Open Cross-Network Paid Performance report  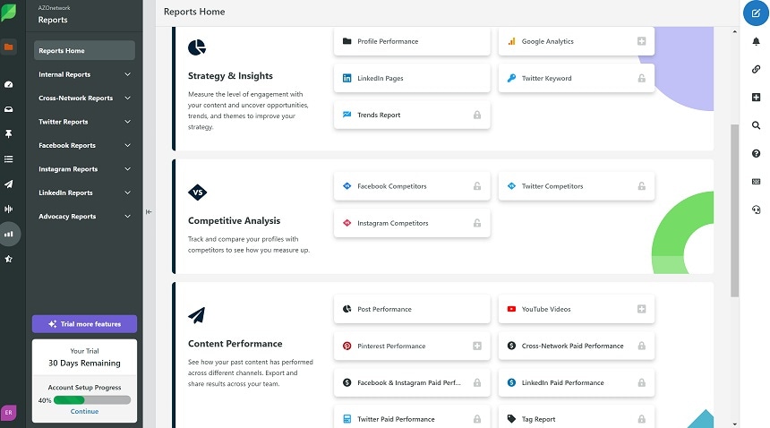(x=577, y=346)
